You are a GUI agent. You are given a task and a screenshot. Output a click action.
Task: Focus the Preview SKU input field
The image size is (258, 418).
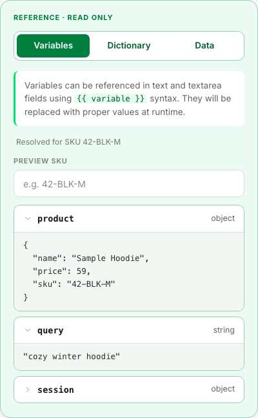coord(129,183)
